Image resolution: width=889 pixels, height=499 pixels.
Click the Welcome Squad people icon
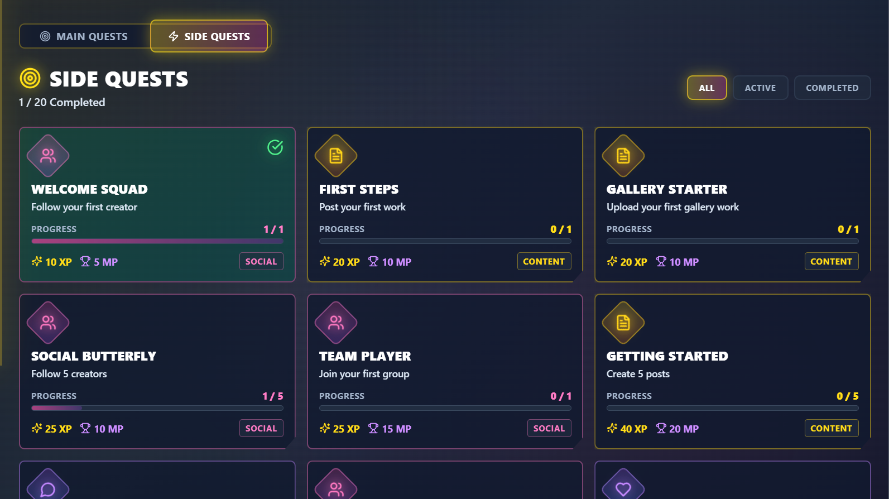coord(47,156)
